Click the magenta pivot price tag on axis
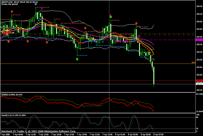203x136 pixels. coord(199,40)
